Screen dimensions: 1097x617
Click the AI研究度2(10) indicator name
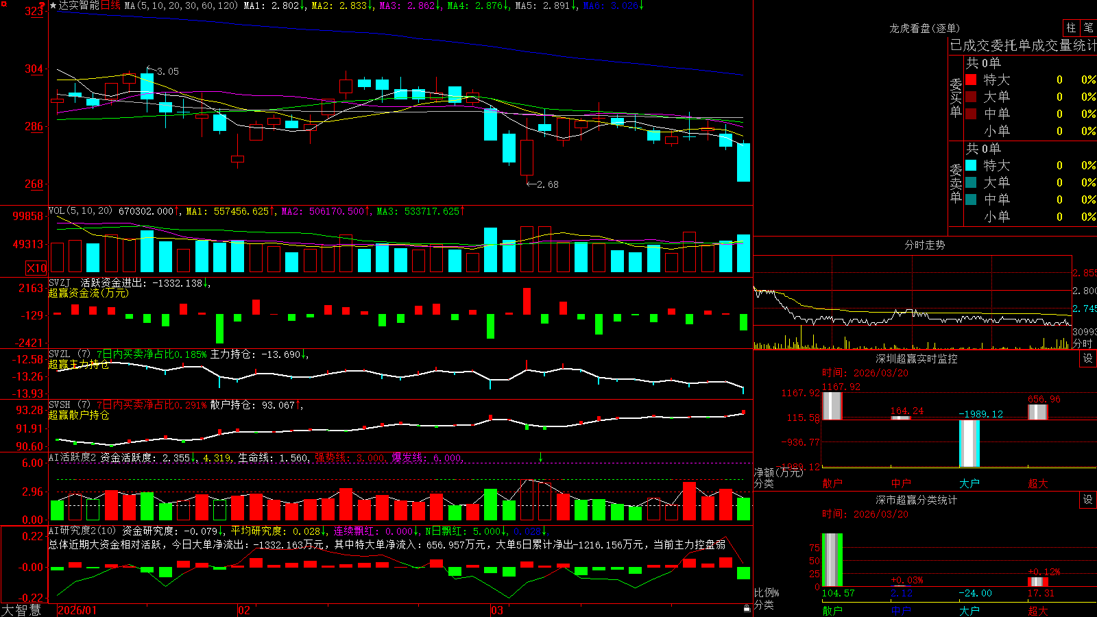tap(82, 531)
